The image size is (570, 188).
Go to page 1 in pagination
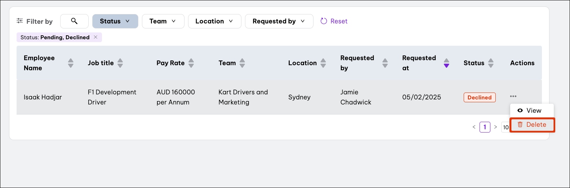pyautogui.click(x=485, y=127)
